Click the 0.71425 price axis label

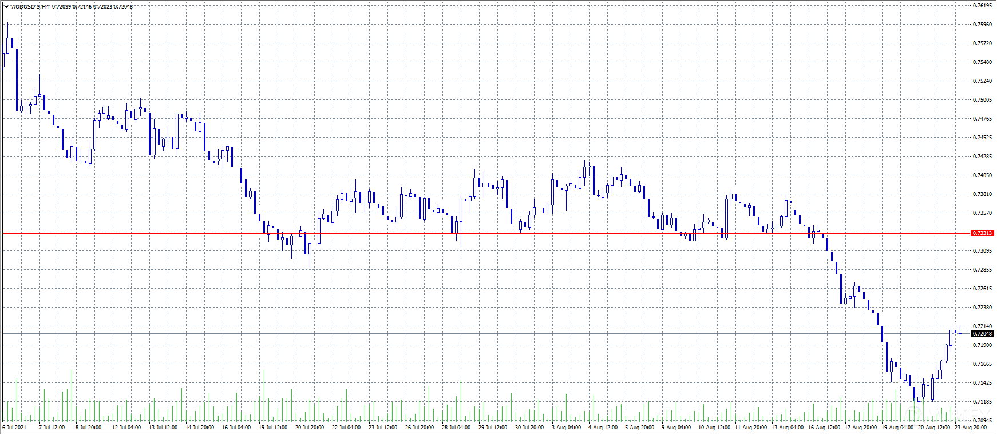(x=983, y=383)
